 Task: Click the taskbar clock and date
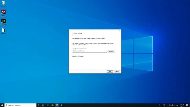coord(182,105)
